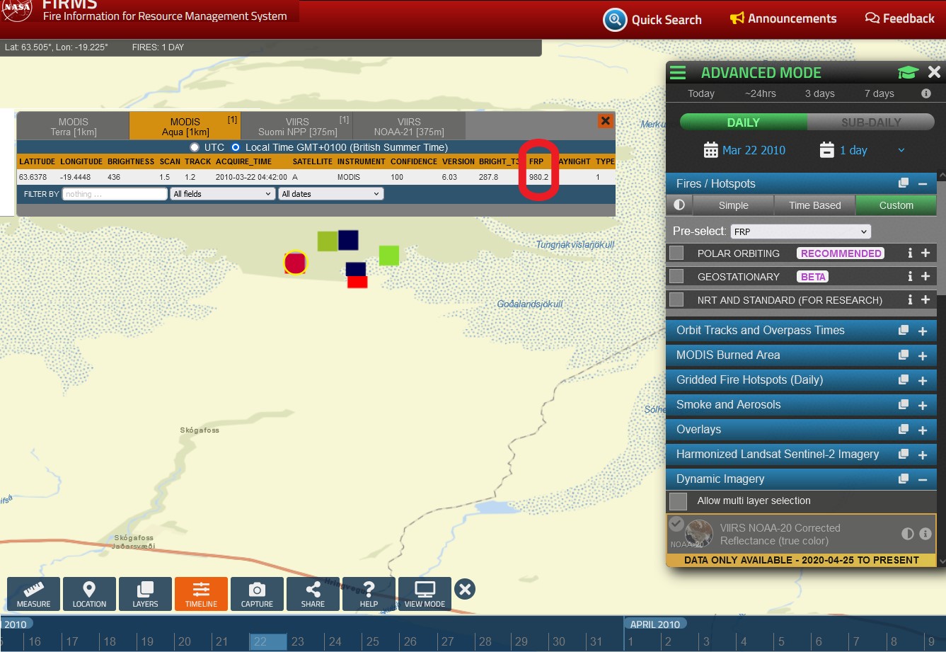Viewport: 946px width, 652px height.
Task: Click the calendar range icon beside 1 day
Action: (x=826, y=150)
